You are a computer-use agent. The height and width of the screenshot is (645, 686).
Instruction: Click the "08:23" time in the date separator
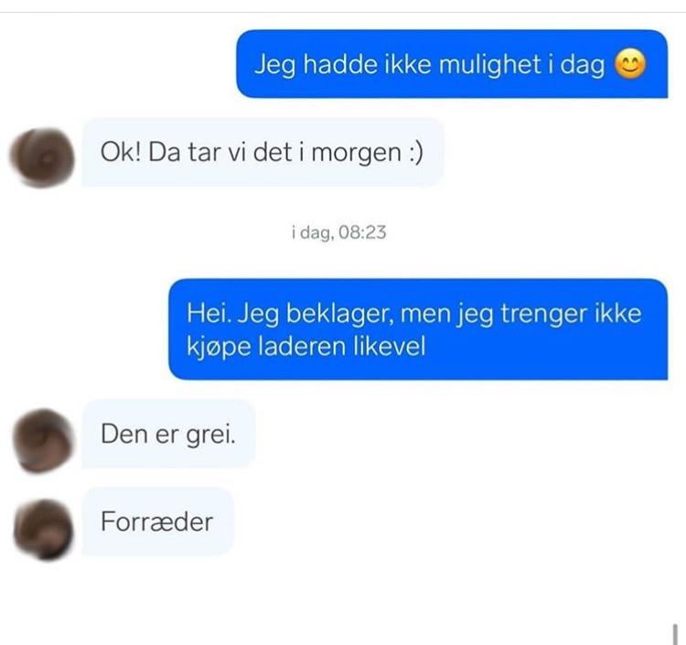tap(362, 231)
